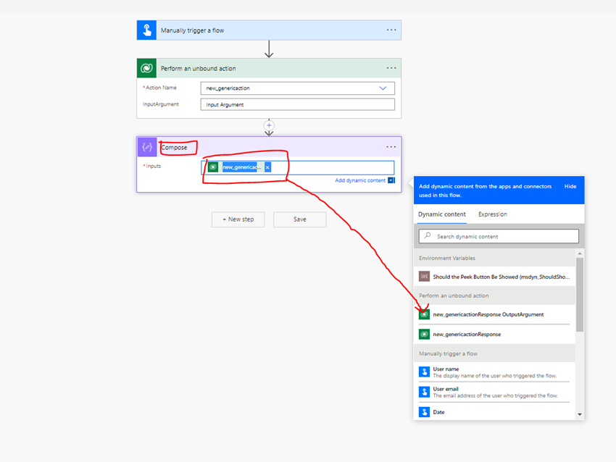Click the green unbound action connector icon
616x462 pixels.
(146, 67)
